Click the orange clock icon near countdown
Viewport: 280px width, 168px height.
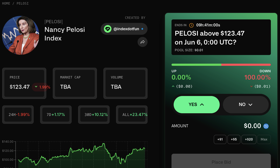coord(191,25)
